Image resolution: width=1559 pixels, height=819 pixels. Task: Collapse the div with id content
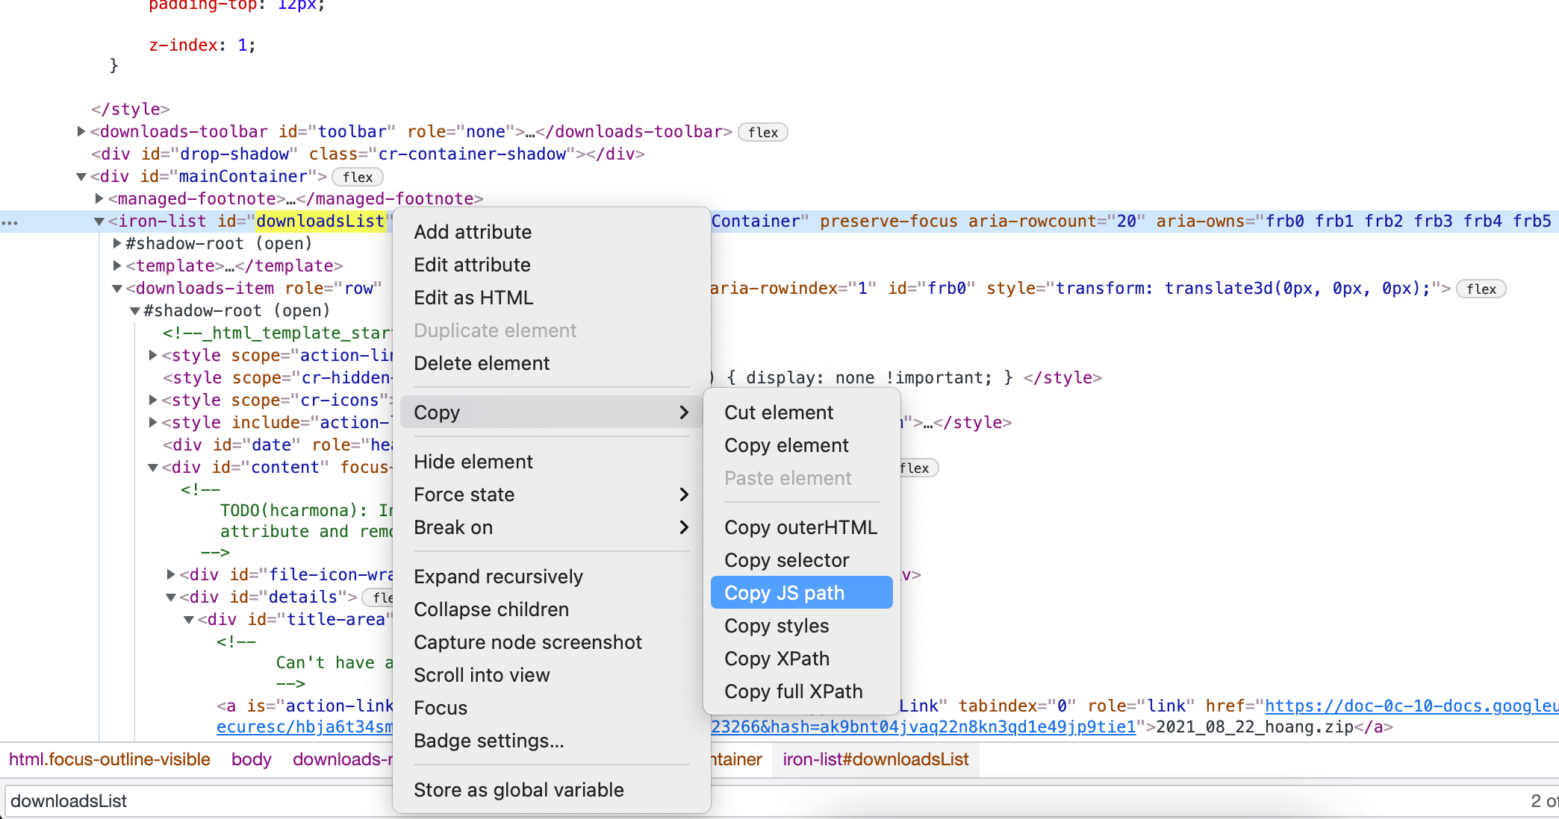(153, 467)
